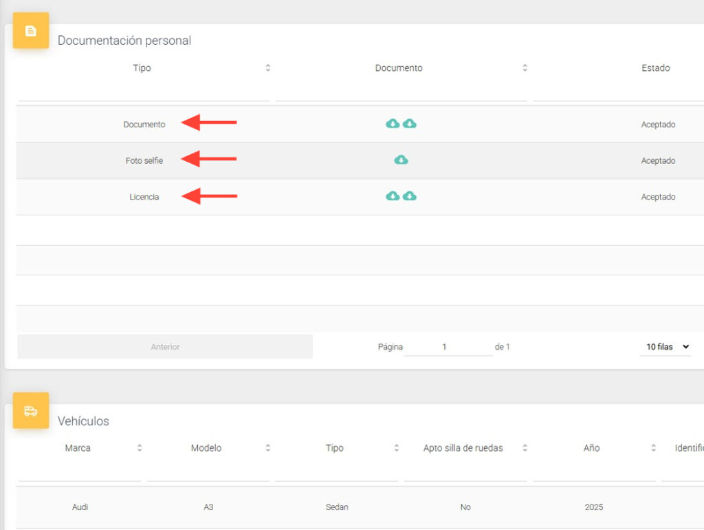
Task: Click the page number input field
Action: pyautogui.click(x=447, y=347)
